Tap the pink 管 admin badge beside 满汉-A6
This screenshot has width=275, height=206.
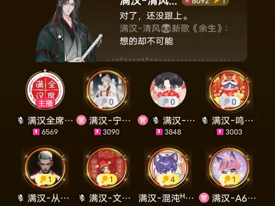pos(204,198)
